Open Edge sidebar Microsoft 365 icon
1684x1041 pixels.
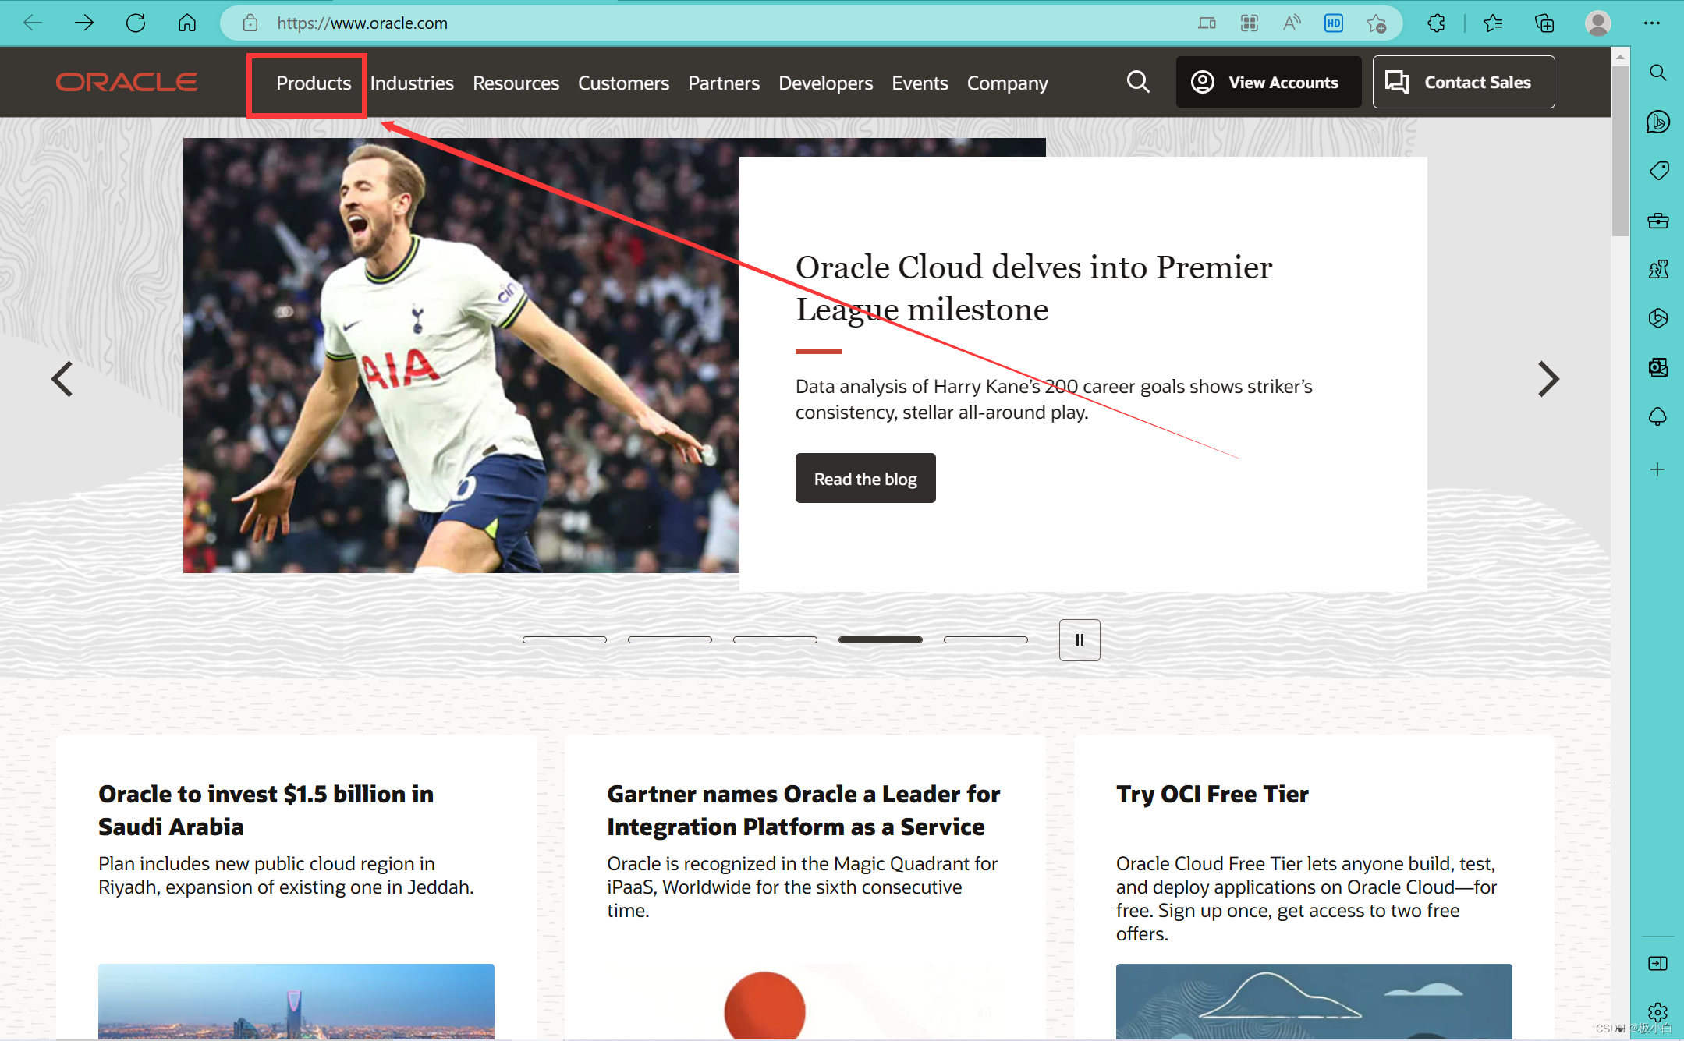coord(1657,318)
